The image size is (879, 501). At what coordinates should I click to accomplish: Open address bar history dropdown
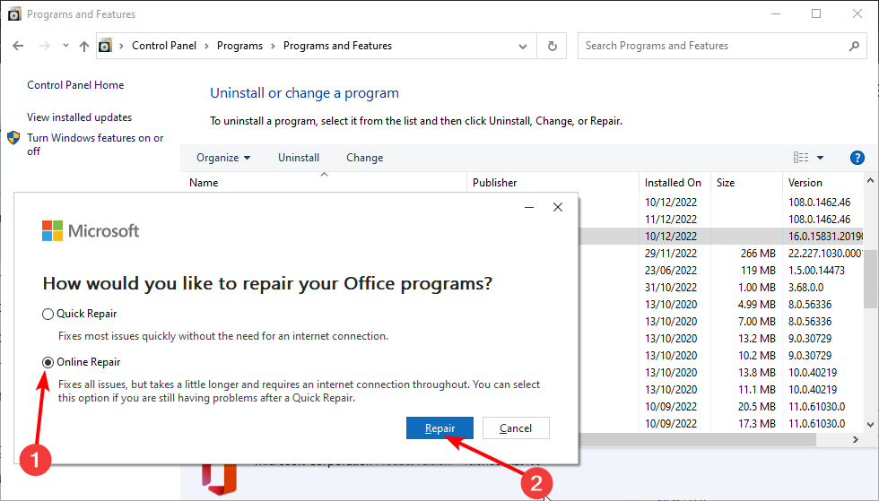tap(522, 46)
